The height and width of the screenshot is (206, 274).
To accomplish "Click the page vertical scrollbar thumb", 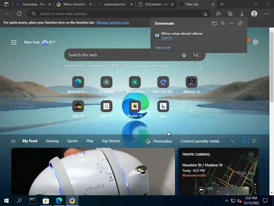I will [x=272, y=67].
